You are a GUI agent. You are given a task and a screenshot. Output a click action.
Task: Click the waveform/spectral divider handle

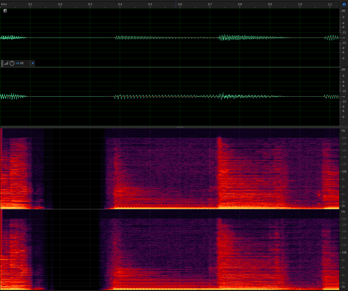(x=180, y=127)
